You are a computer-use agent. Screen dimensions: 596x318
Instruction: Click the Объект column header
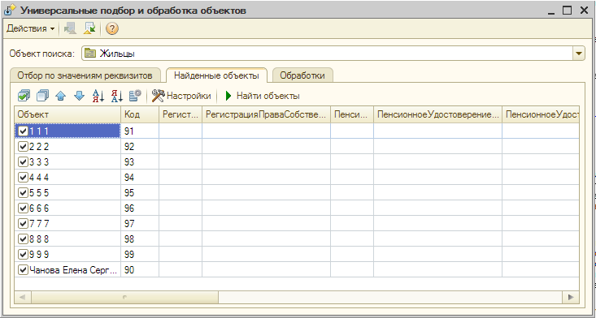click(67, 115)
